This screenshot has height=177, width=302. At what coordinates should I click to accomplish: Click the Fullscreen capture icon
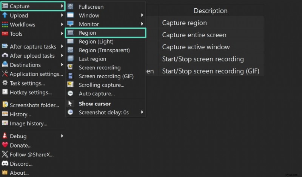point(71,7)
